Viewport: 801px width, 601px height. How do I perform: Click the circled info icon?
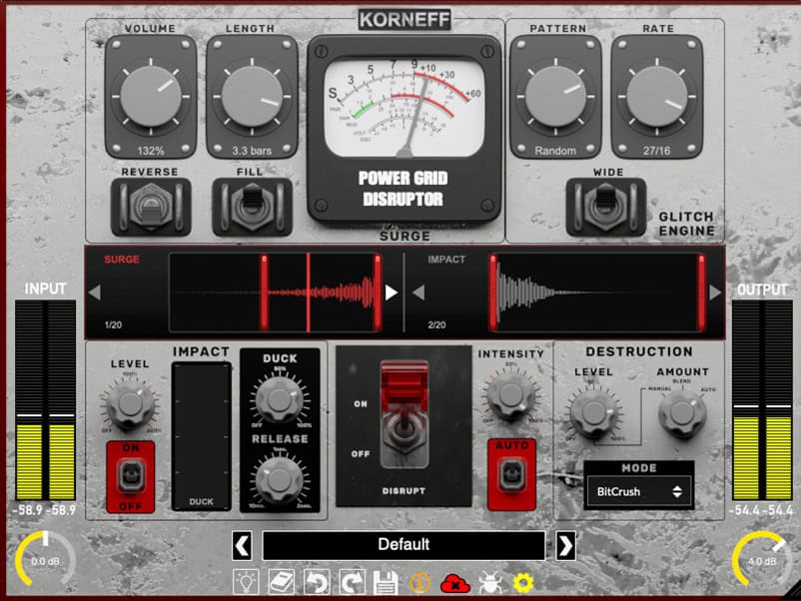(419, 582)
